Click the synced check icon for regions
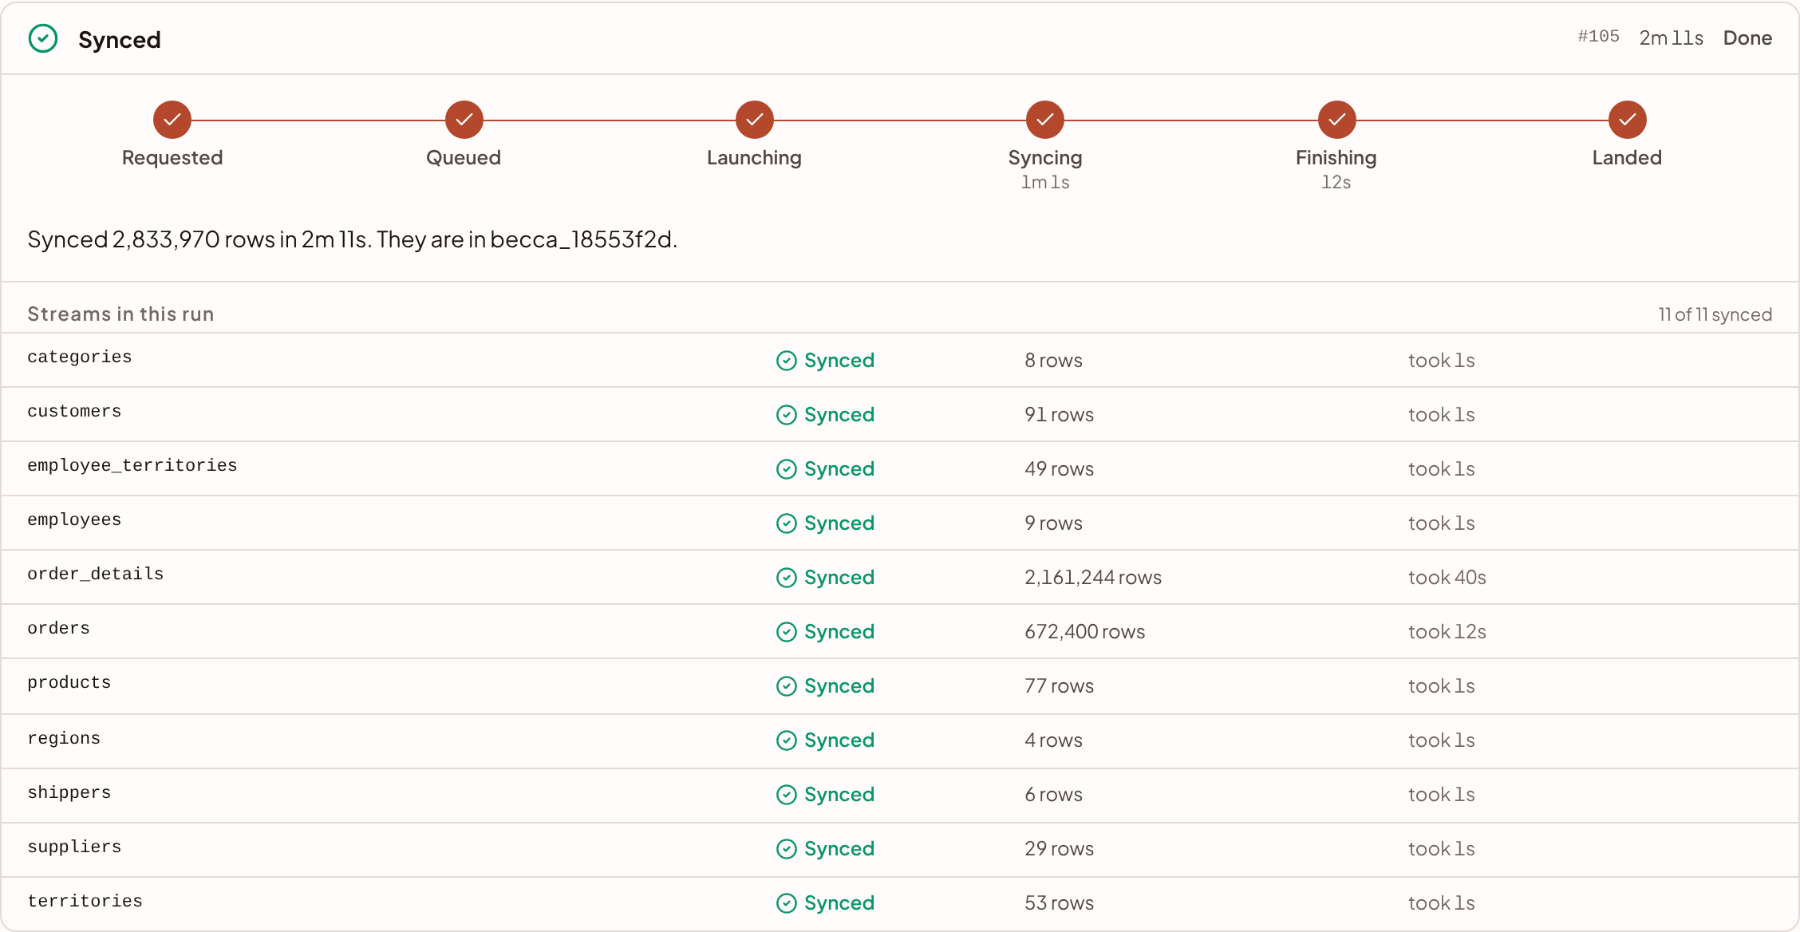Screen dimensions: 1800x932 787,740
